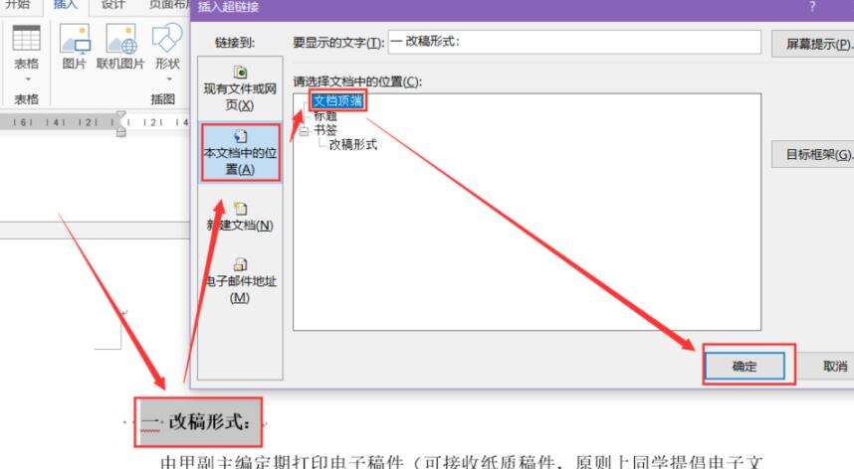The image size is (854, 469).
Task: Open online pictures (联机图片) tool
Action: point(120,48)
